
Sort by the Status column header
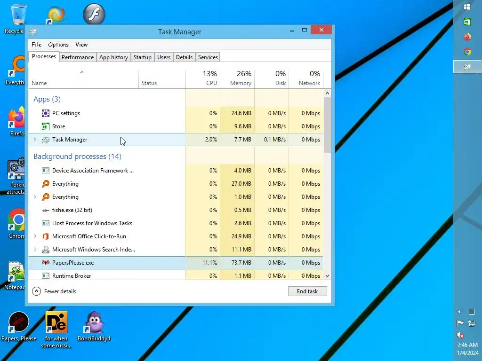[162, 79]
